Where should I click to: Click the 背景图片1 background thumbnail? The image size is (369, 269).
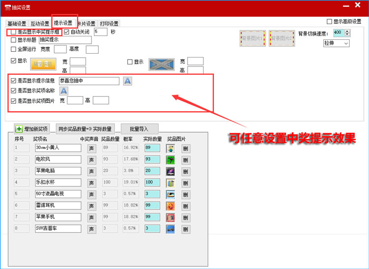(252, 38)
